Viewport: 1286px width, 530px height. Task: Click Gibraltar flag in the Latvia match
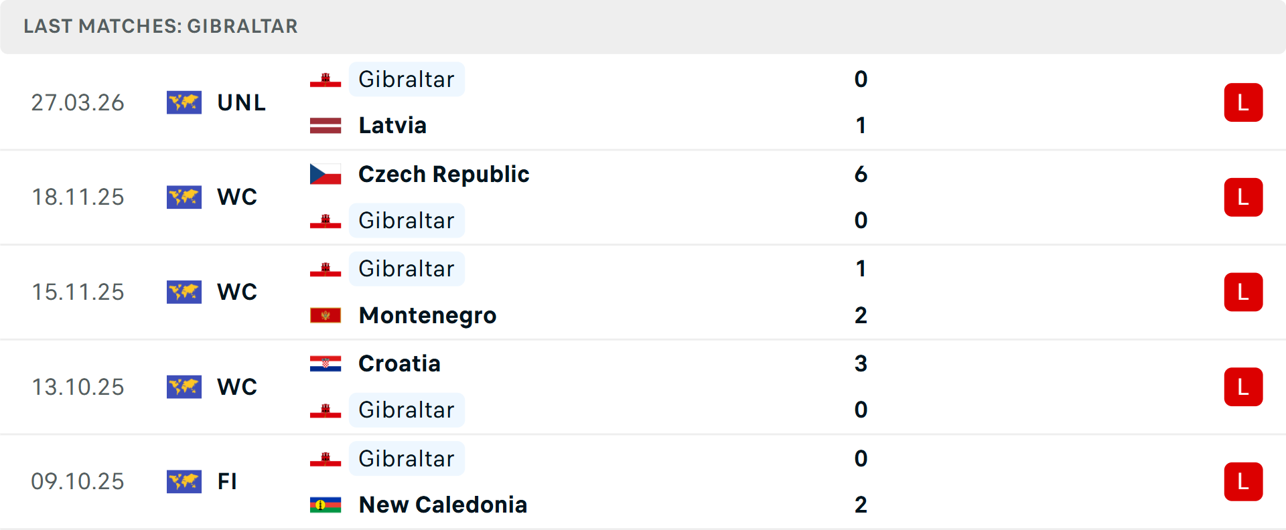(326, 80)
